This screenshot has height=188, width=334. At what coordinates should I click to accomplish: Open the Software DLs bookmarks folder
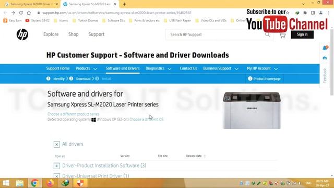(114, 20)
